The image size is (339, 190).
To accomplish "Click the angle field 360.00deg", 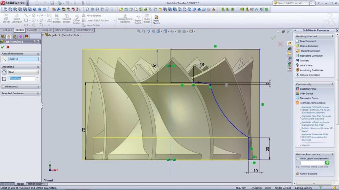I will coord(22,79).
